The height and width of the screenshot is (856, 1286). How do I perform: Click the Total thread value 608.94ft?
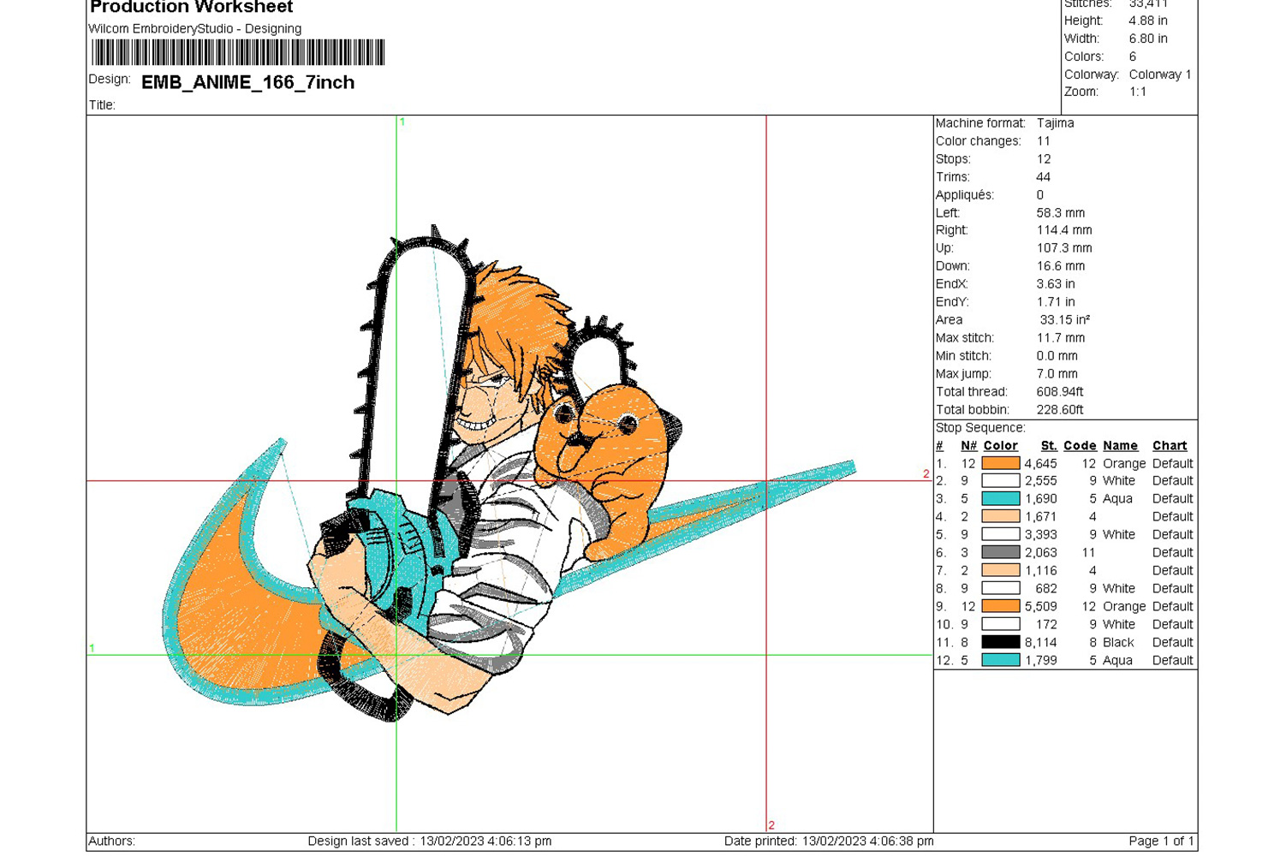(x=1060, y=391)
